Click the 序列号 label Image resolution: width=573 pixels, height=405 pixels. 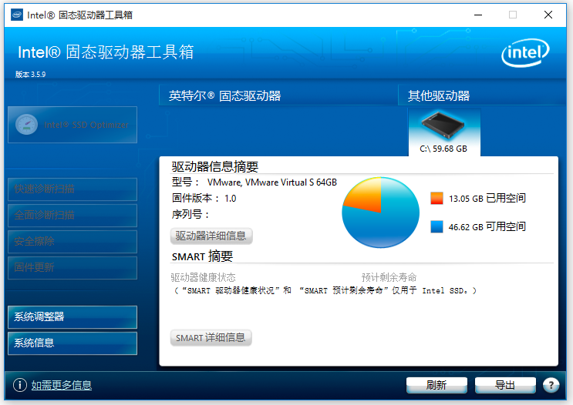190,214
